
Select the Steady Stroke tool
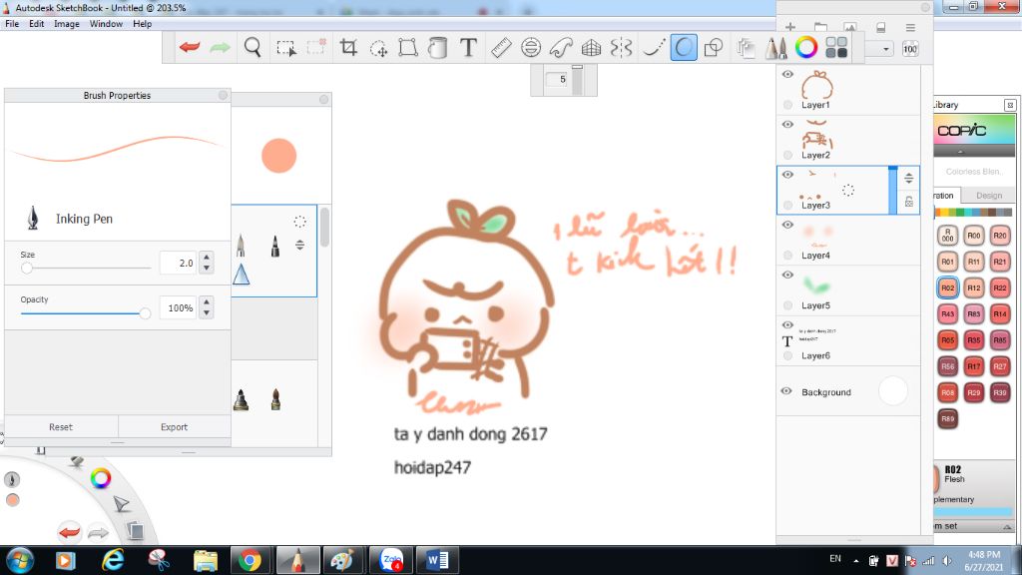tap(653, 47)
